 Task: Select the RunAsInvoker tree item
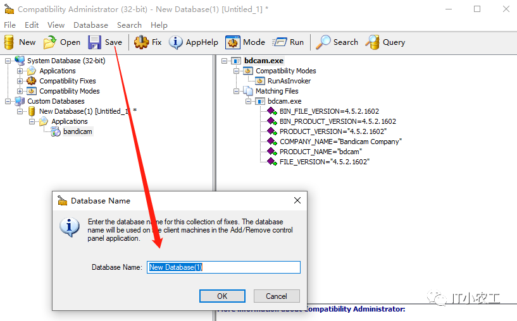pos(289,81)
